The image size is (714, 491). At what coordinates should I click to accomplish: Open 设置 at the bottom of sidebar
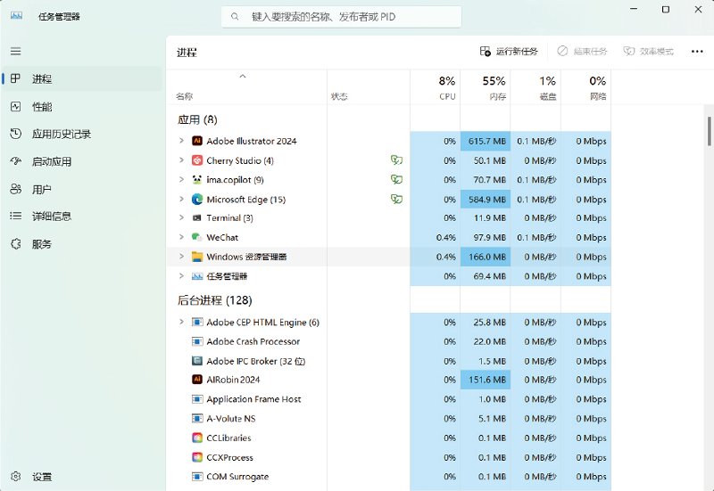41,477
